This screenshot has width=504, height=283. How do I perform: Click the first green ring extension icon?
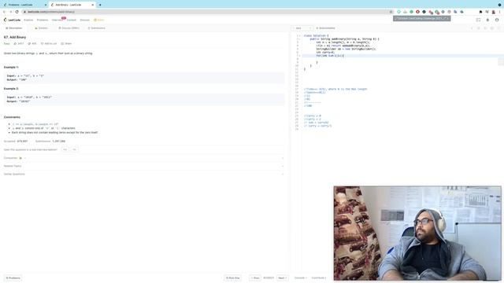tap(399, 12)
